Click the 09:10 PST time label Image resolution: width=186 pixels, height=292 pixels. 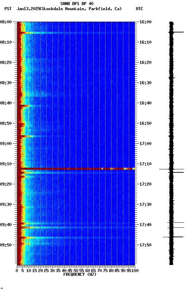pos(6,164)
